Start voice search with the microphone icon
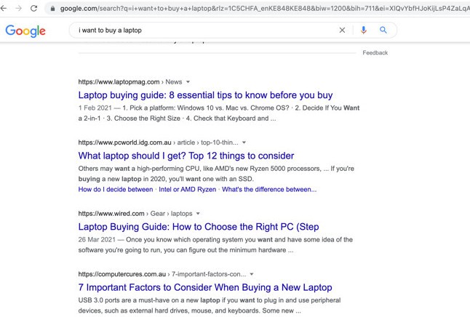 [x=363, y=30]
